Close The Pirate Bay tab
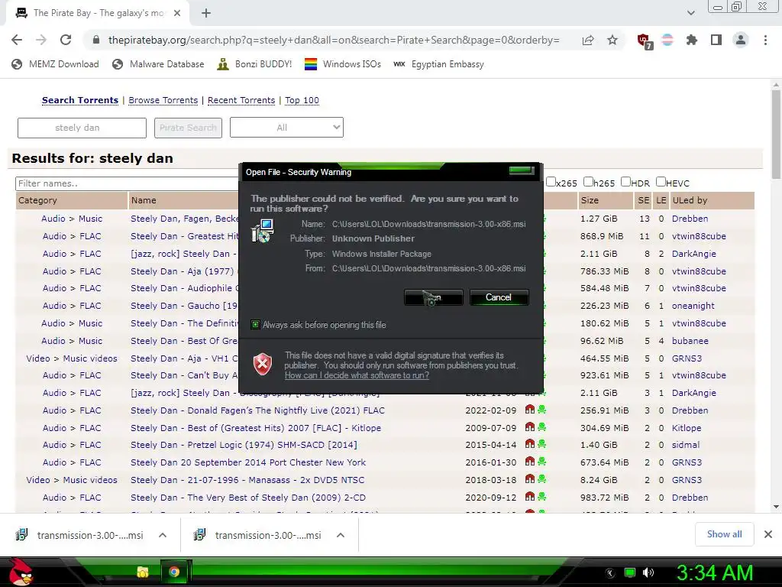This screenshot has height=587, width=782. (177, 14)
